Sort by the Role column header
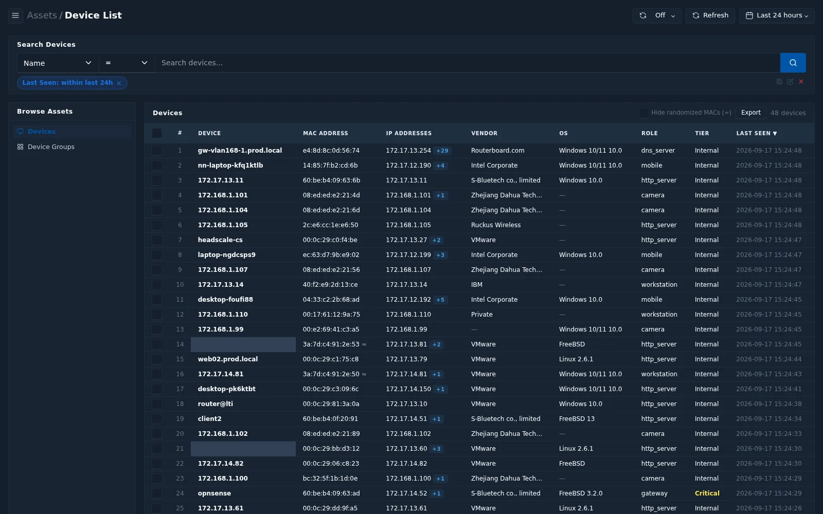Image resolution: width=823 pixels, height=514 pixels. (650, 133)
